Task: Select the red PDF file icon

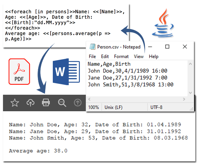Action: pos(19,70)
